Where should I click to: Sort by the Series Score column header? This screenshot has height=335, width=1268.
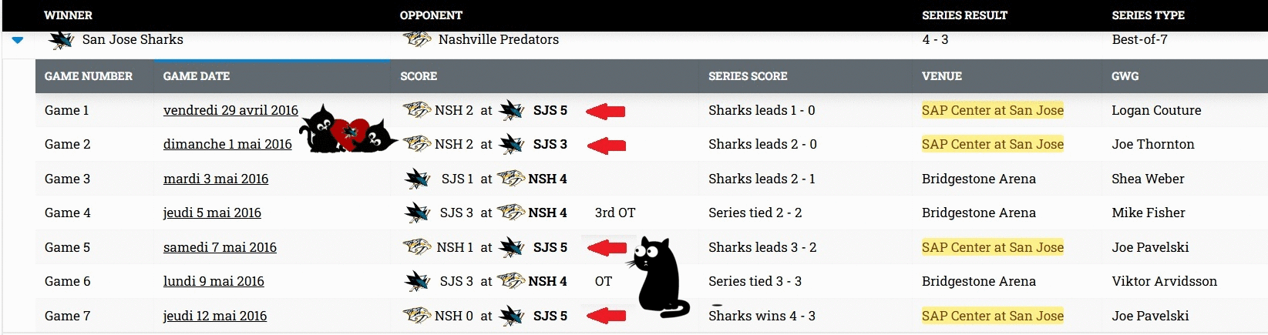[748, 76]
